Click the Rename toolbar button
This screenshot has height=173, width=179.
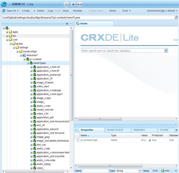click(x=77, y=11)
